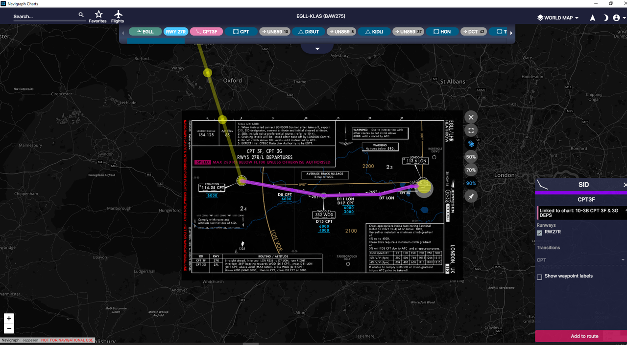Viewport: 627px width, 345px height.
Task: Select the UN859 10 airway chip
Action: (x=275, y=32)
